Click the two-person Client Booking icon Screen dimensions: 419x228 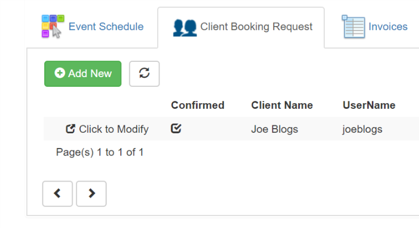(x=185, y=27)
